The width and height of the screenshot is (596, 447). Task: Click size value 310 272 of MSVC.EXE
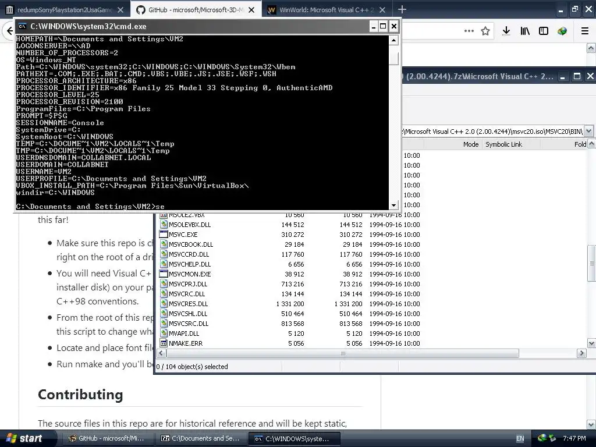click(293, 235)
